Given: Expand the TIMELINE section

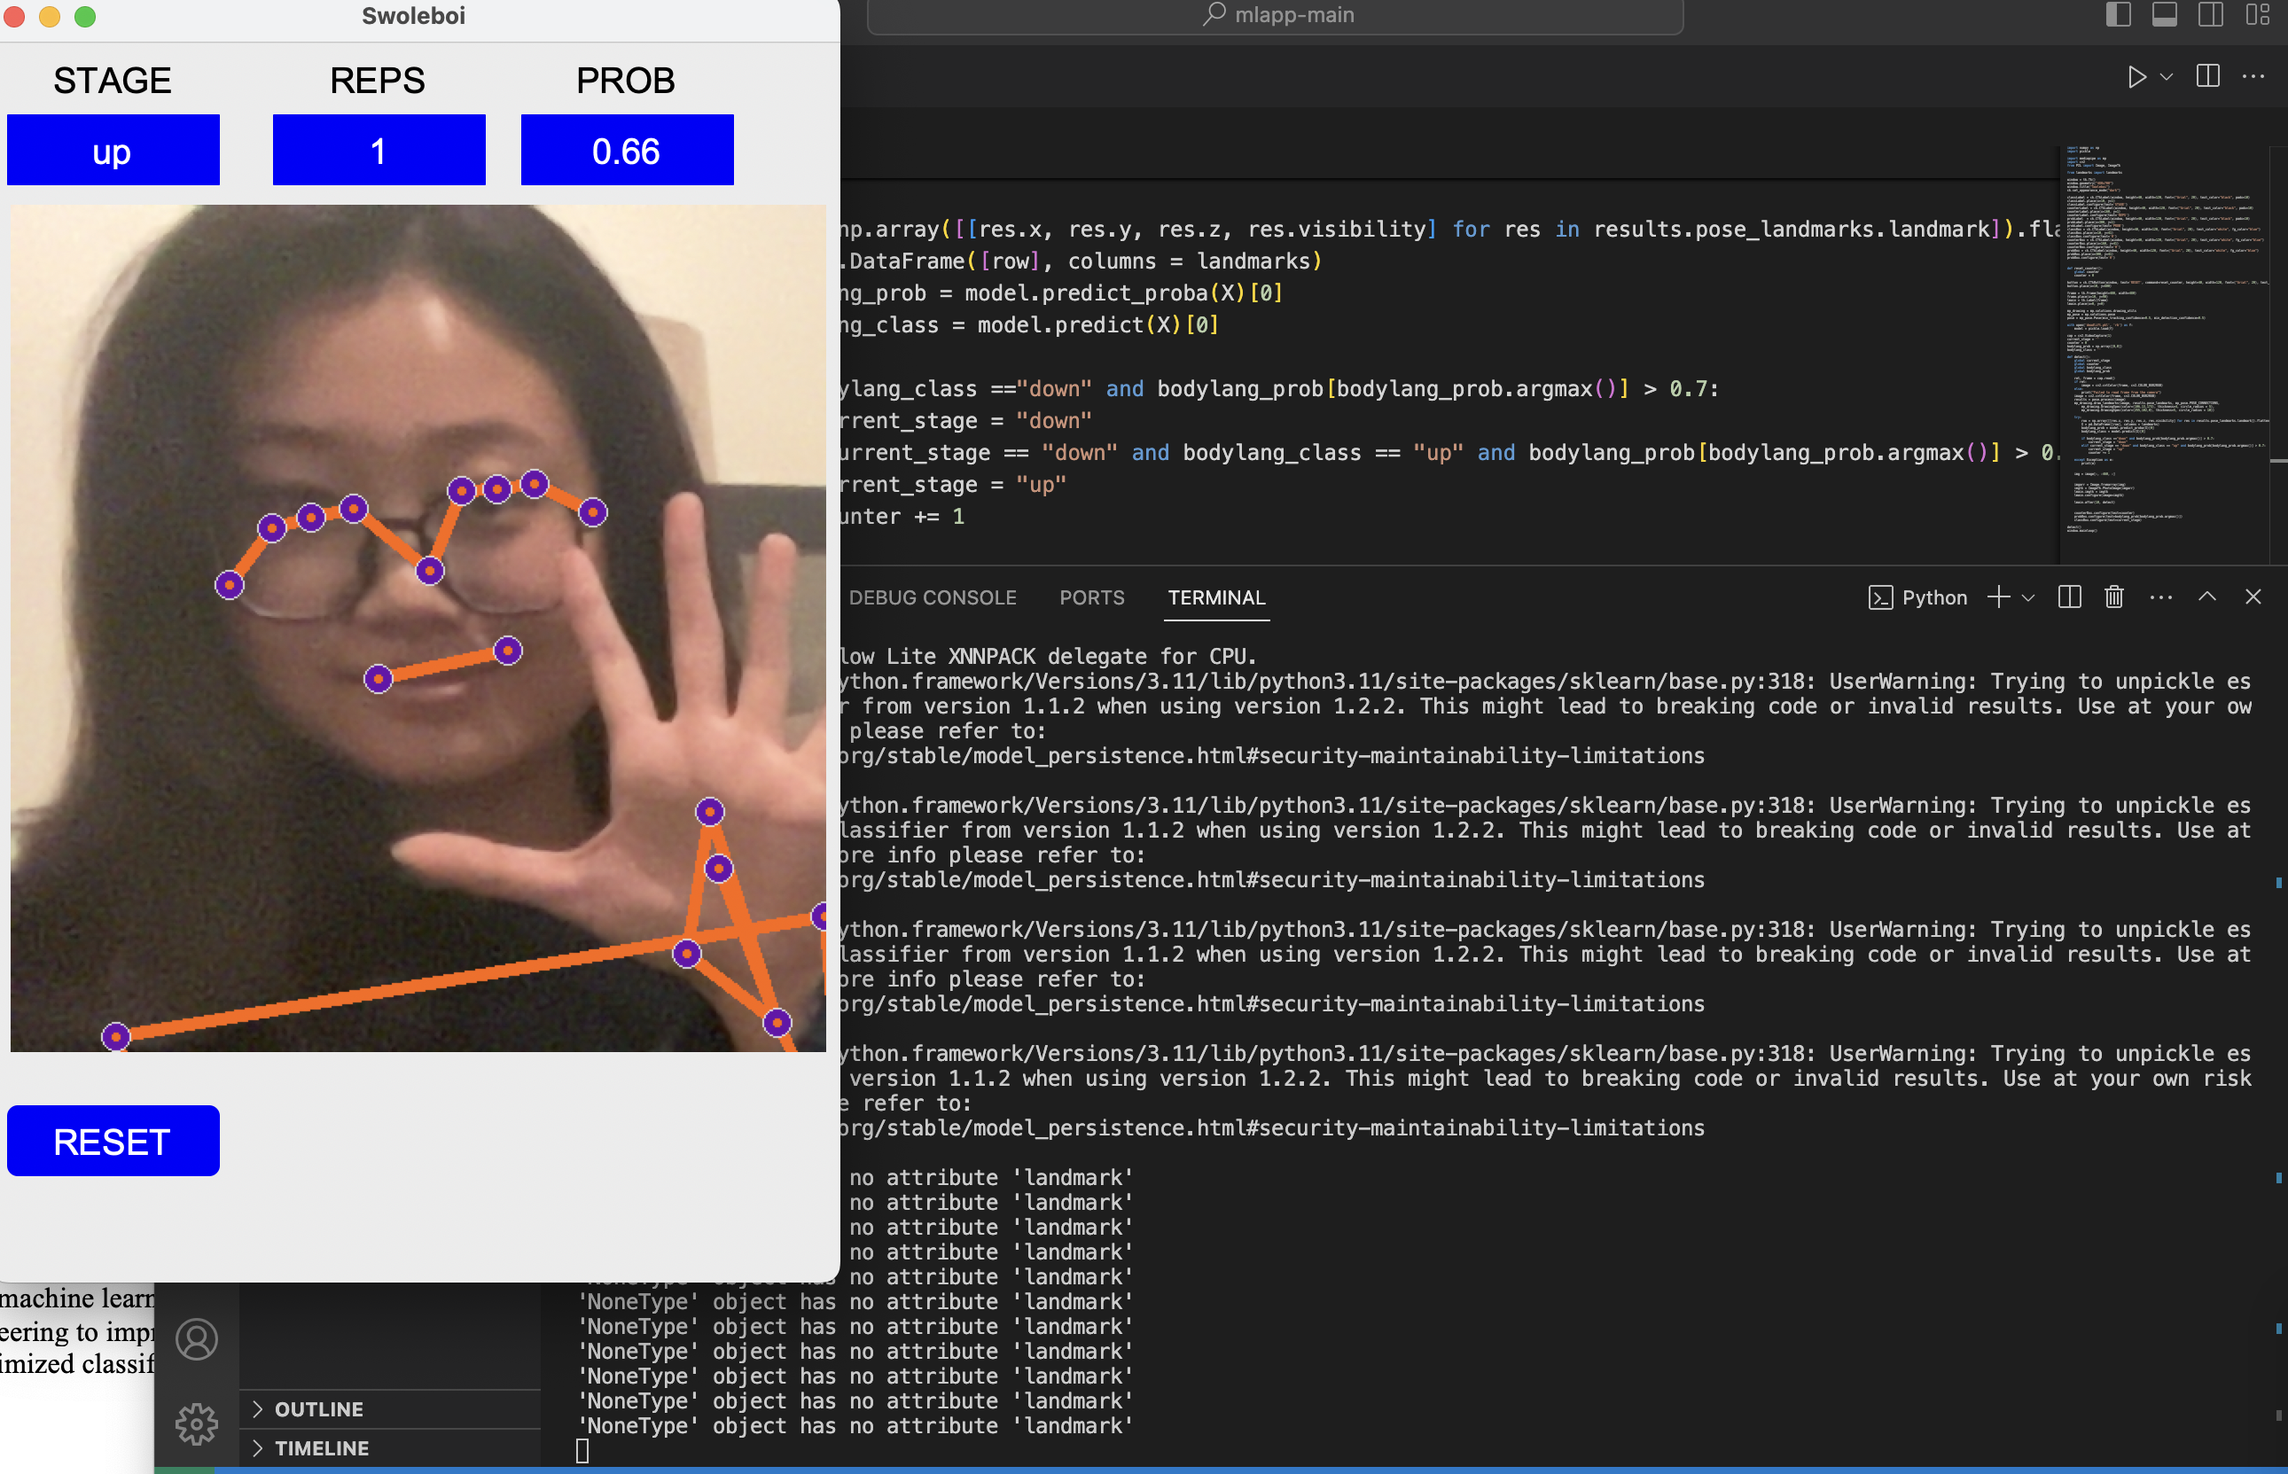Looking at the screenshot, I should click(322, 1448).
